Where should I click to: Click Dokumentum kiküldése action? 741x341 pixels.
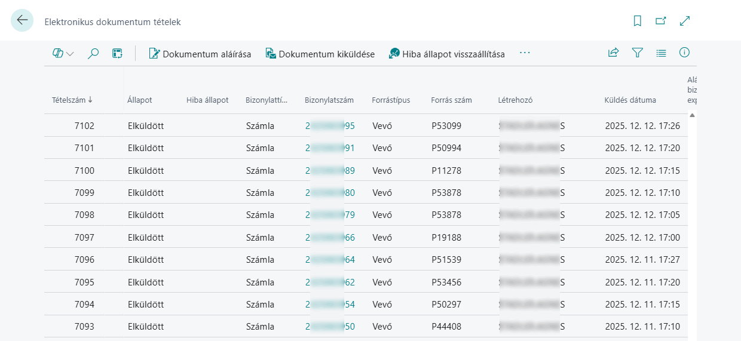click(x=320, y=54)
